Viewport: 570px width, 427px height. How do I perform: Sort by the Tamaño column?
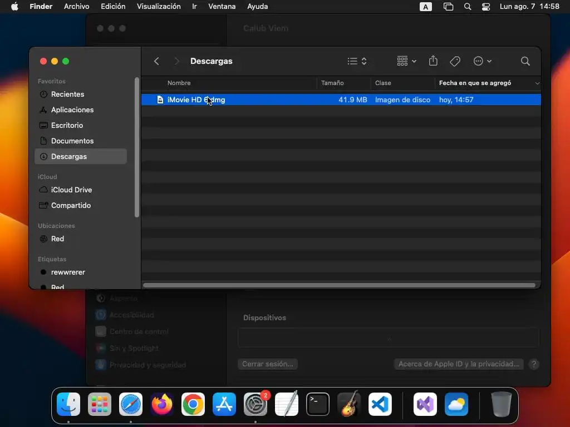click(332, 83)
